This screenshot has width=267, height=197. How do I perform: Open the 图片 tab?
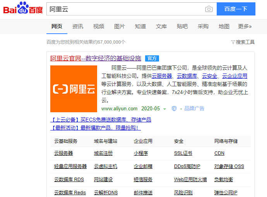(120, 26)
